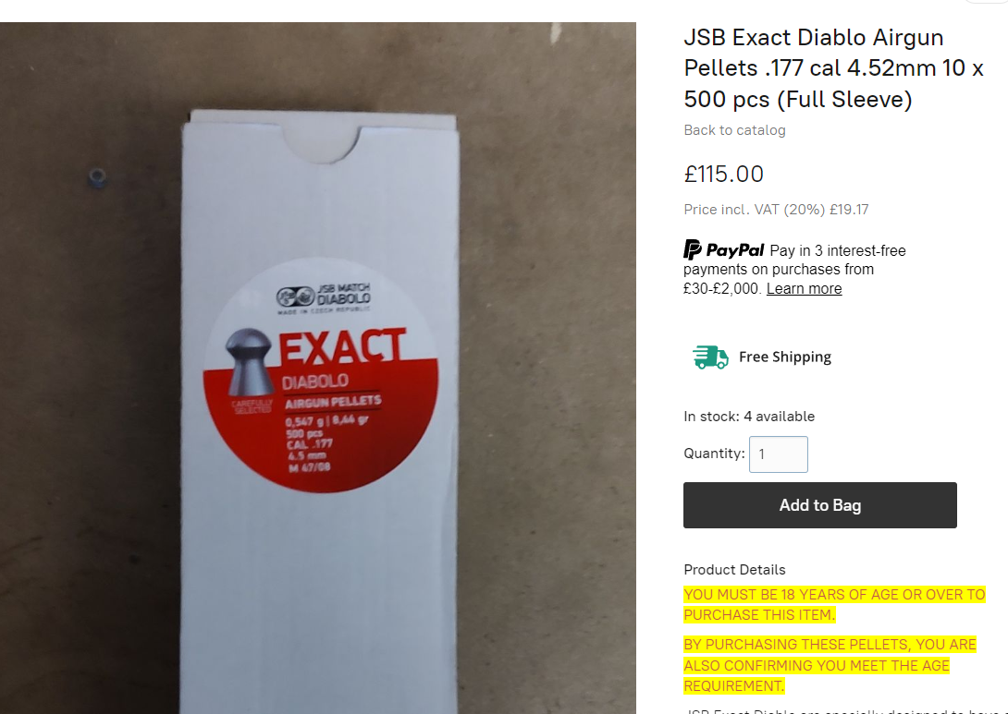The height and width of the screenshot is (714, 1008).
Task: Click the Free Shipping label
Action: tap(784, 357)
